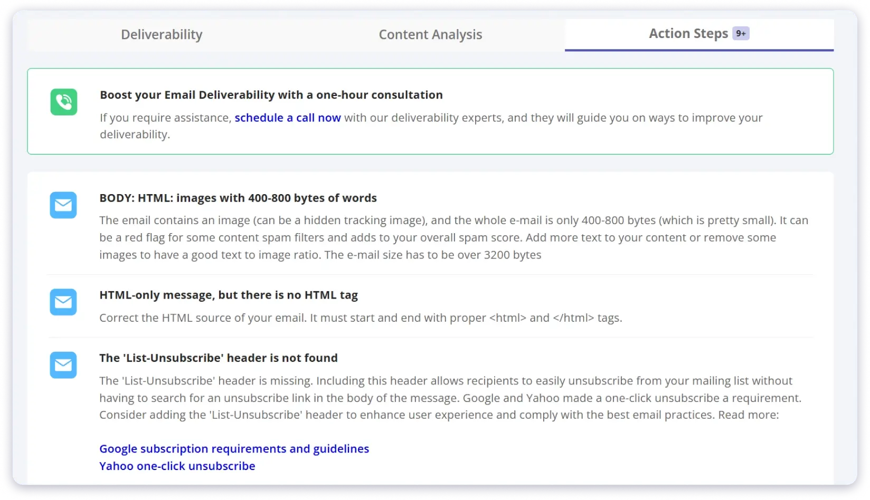Screen dimensions: 870x500
Task: Open the 'schedule a call now' link
Action: coord(288,118)
